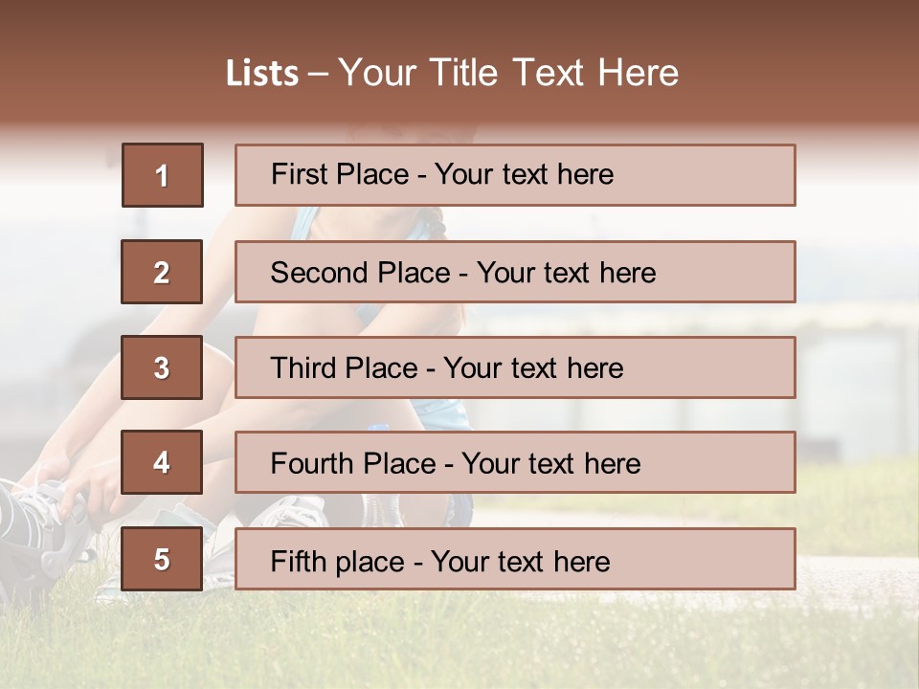Screen dimensions: 919x689
Task: Click the number 3 square
Action: tap(162, 367)
